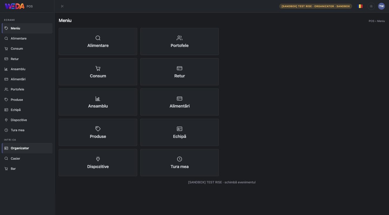Open the Produse tile in the main grid
The width and height of the screenshot is (389, 215).
98,132
